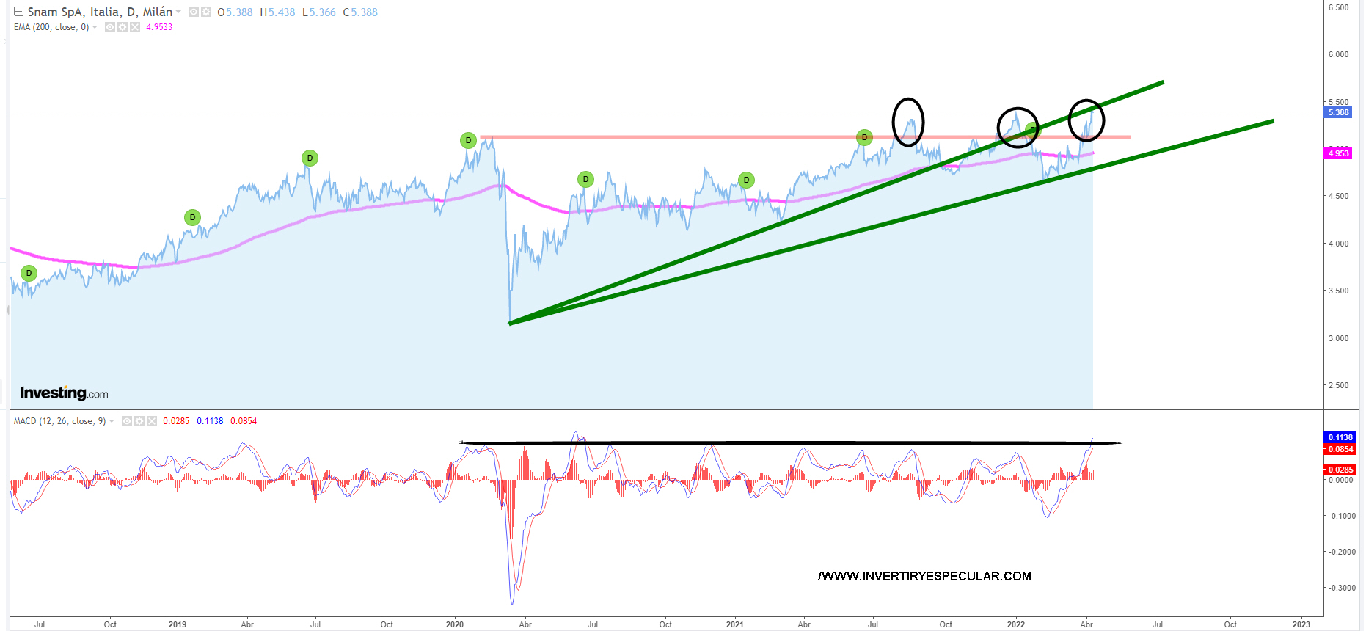
Task: Open MACD indicator settings gear
Action: pos(139,421)
